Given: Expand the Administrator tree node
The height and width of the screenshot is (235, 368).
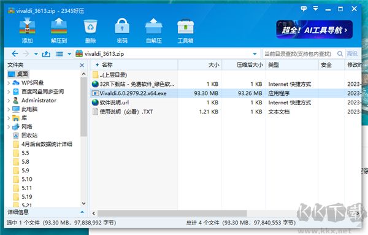Looking at the screenshot, I should point(9,101).
